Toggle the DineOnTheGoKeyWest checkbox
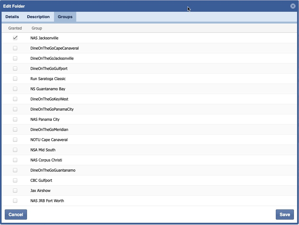Screen dimensions: 299x225 15,99
